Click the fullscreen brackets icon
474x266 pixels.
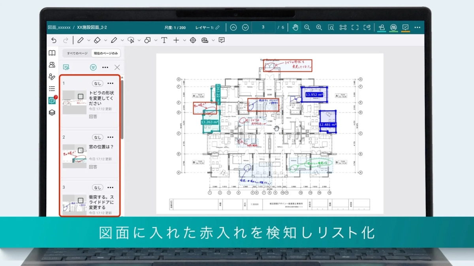tap(355, 27)
